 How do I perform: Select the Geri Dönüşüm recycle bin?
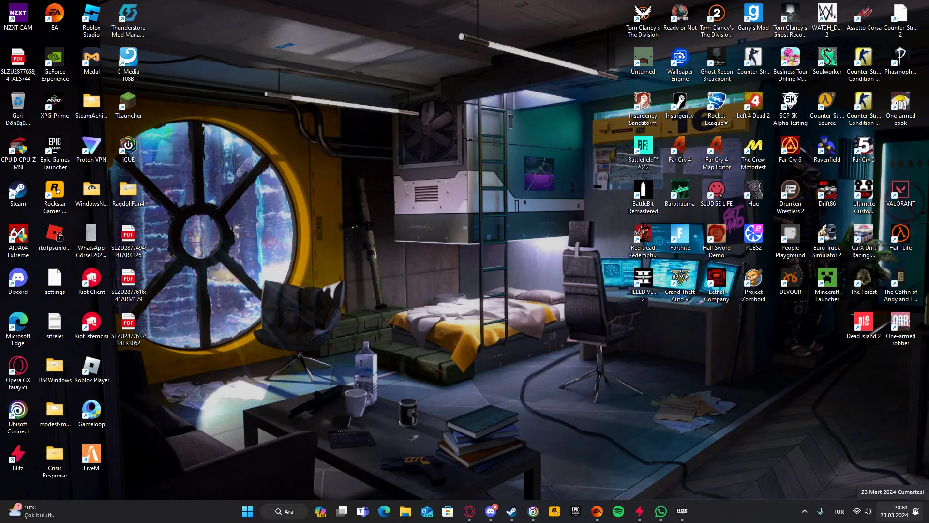(x=18, y=109)
